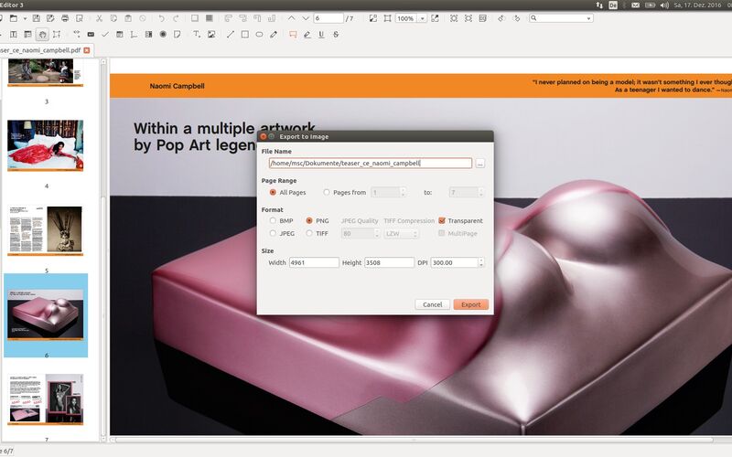Select the Underline text tool

321,35
